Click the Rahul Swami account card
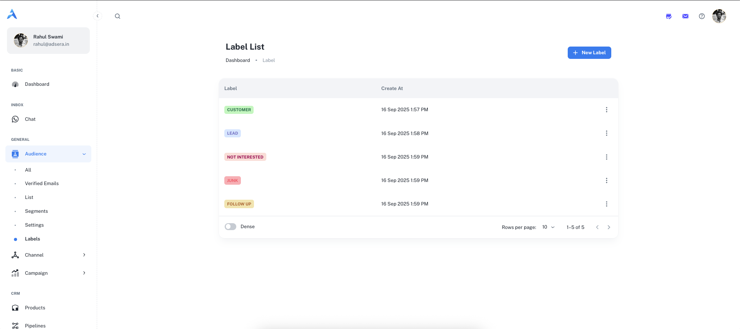The width and height of the screenshot is (740, 329). click(x=48, y=40)
